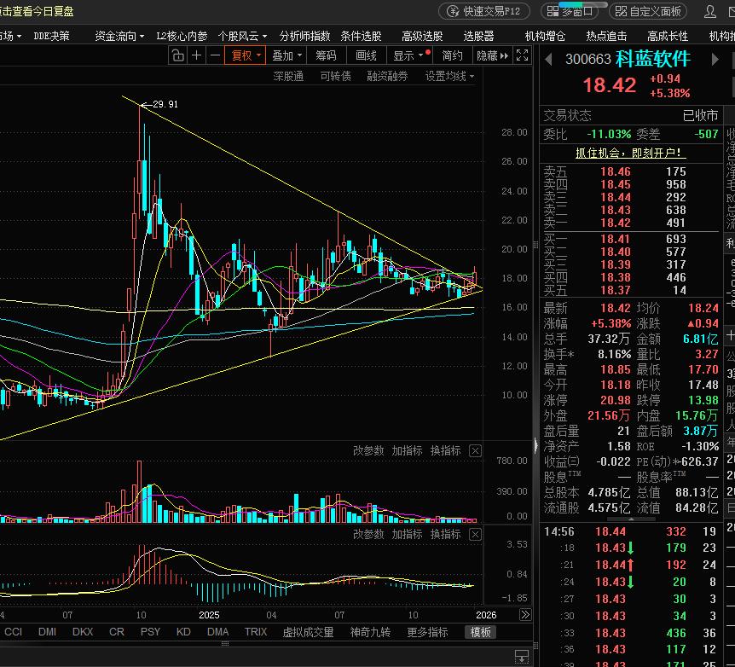This screenshot has height=667, width=735.
Task: Zoom in chart with plus icon
Action: tap(196, 55)
